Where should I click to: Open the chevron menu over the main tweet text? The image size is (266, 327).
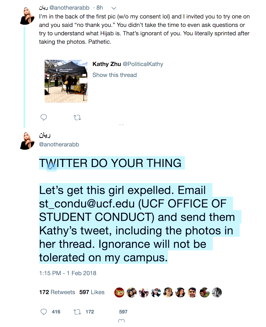50,167
